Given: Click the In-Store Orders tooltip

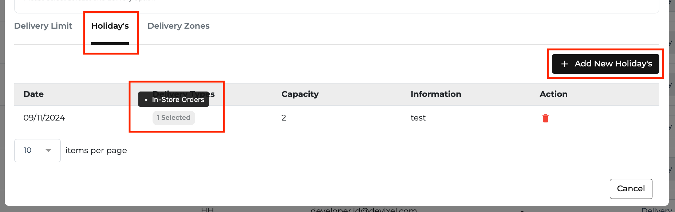Looking at the screenshot, I should pyautogui.click(x=174, y=99).
